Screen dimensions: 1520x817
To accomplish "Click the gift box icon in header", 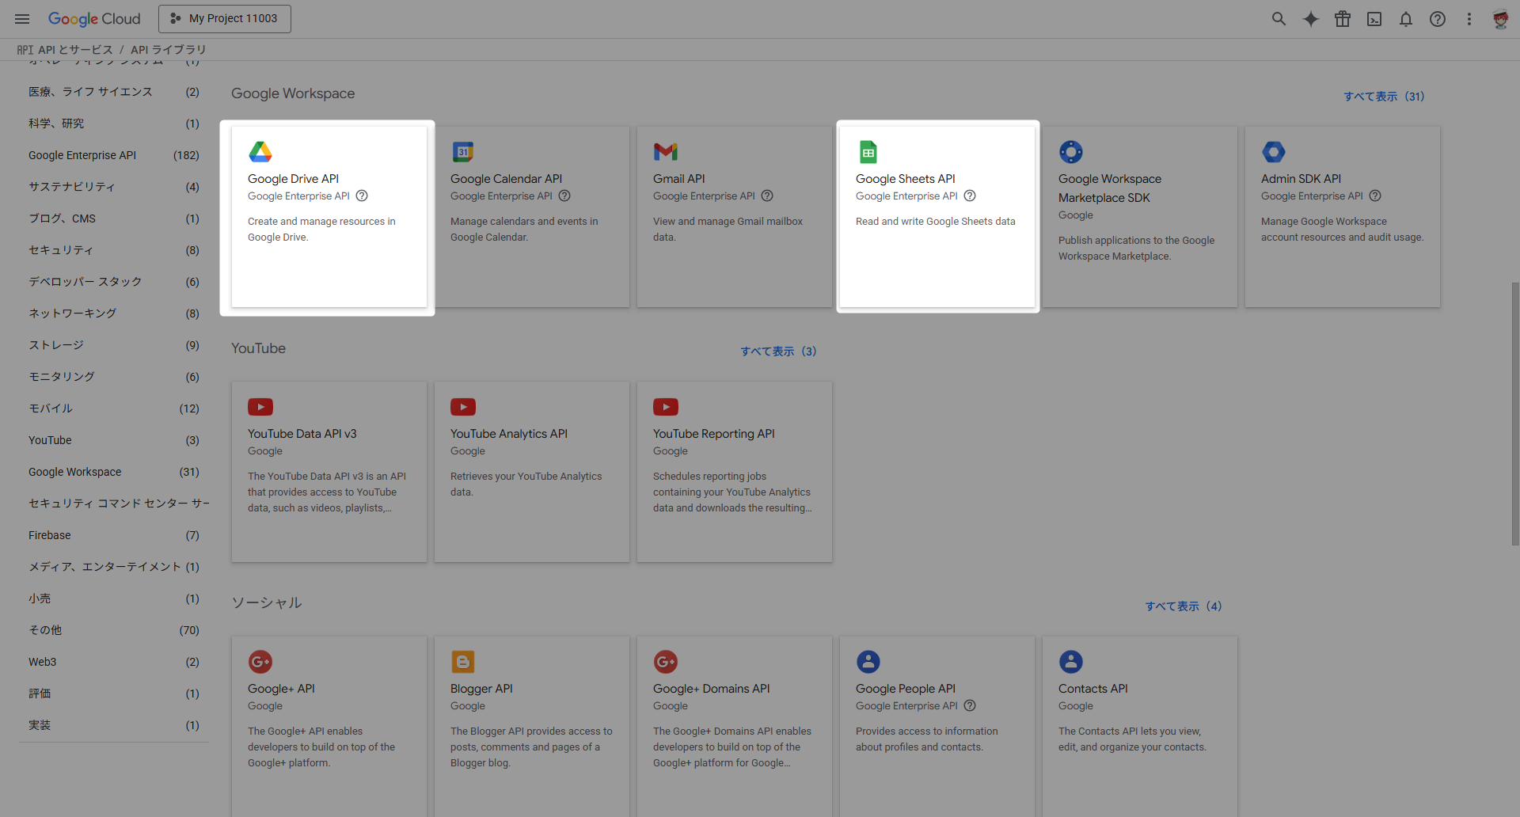I will pyautogui.click(x=1343, y=19).
